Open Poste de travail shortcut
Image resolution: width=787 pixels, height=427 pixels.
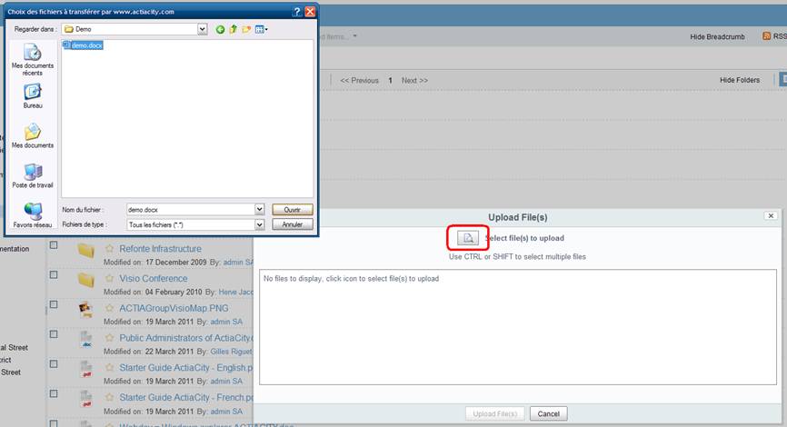coord(33,175)
